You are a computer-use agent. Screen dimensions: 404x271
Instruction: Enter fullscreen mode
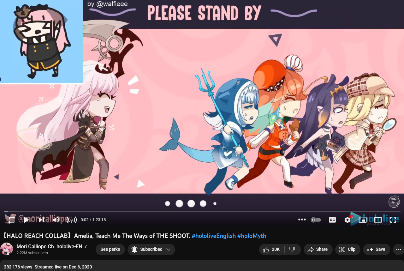pos(393,220)
